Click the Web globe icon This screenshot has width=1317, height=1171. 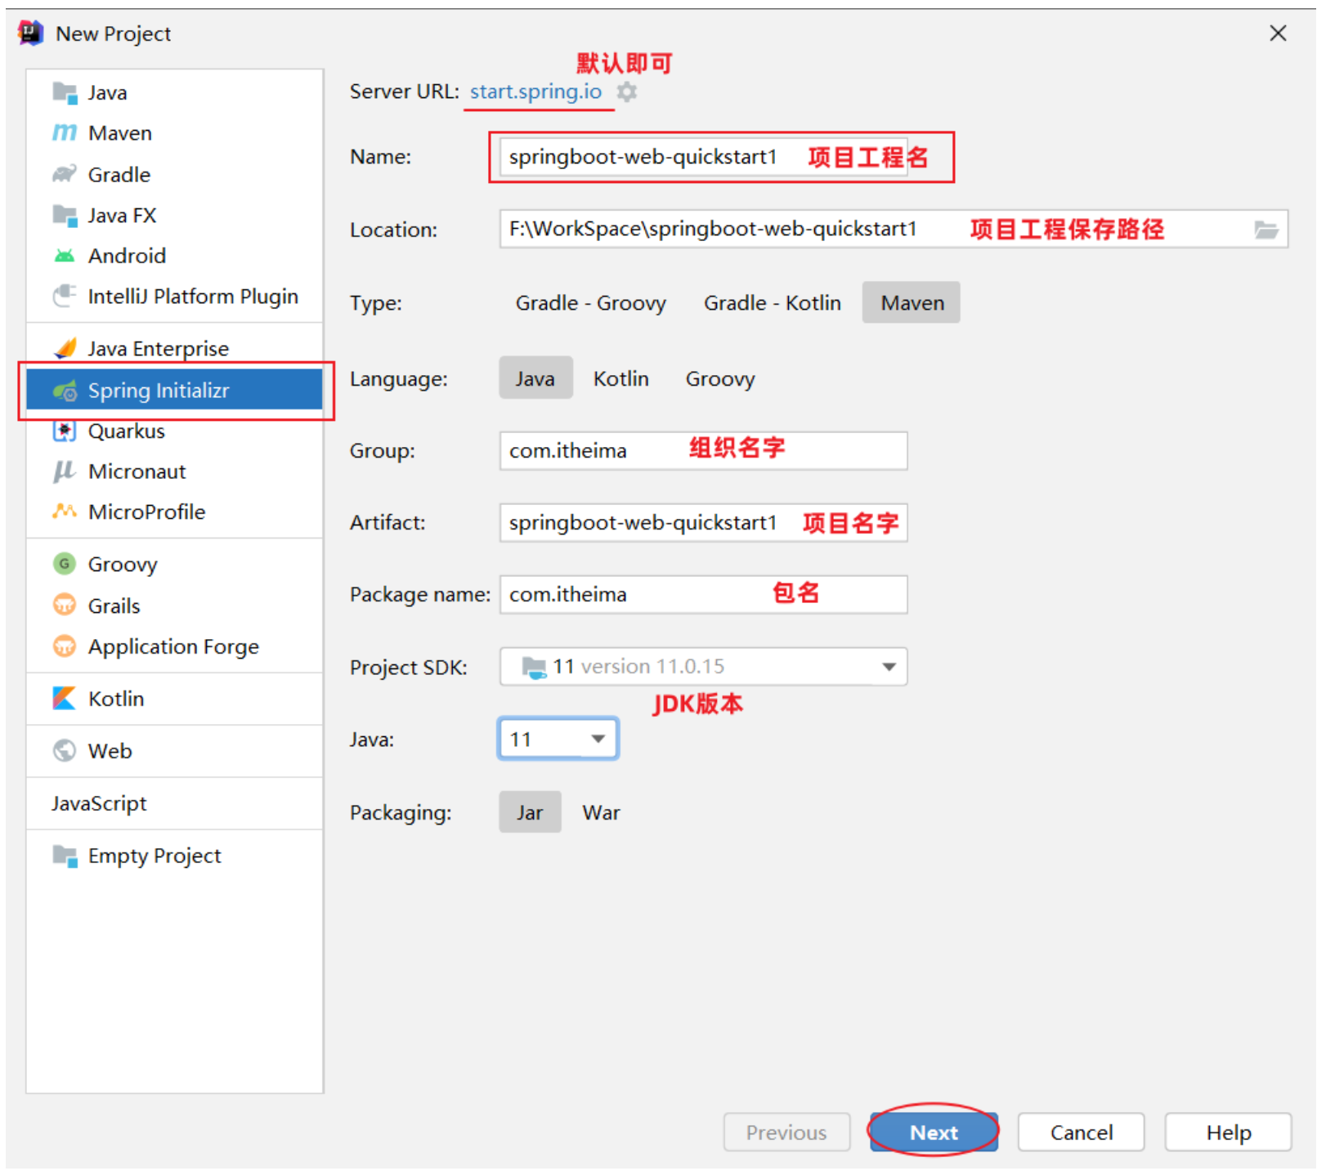point(65,750)
